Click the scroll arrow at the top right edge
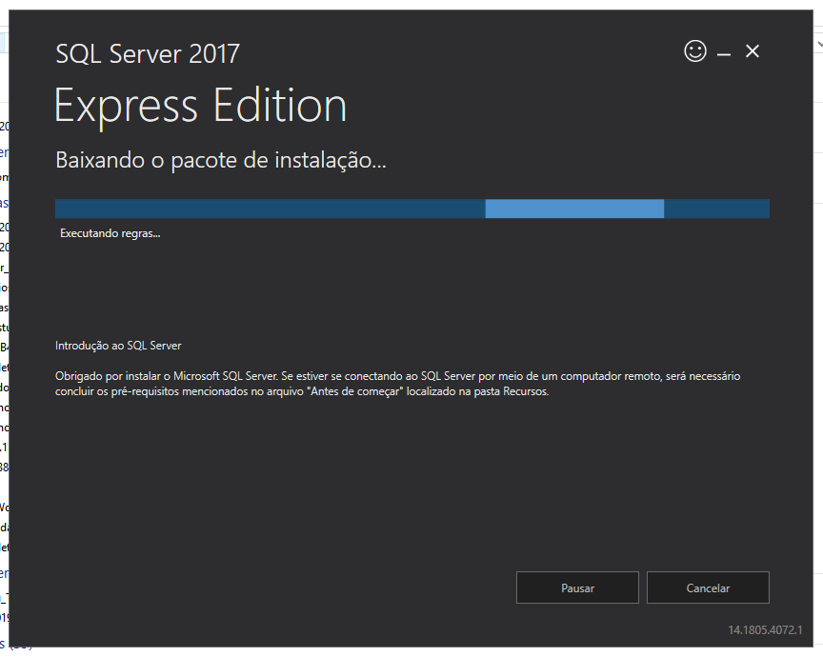The height and width of the screenshot is (657, 823). coord(817,43)
